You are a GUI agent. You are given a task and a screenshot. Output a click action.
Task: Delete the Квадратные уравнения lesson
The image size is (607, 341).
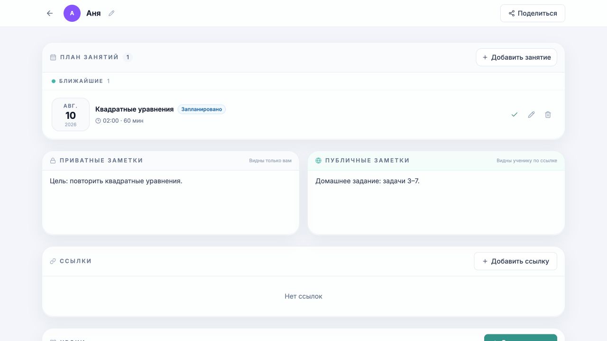[548, 115]
